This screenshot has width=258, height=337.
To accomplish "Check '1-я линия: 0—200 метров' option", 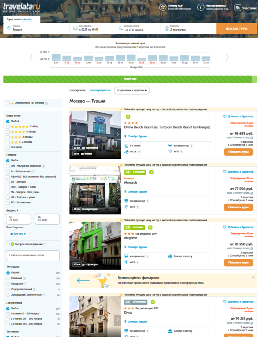I will (x=8, y=314).
